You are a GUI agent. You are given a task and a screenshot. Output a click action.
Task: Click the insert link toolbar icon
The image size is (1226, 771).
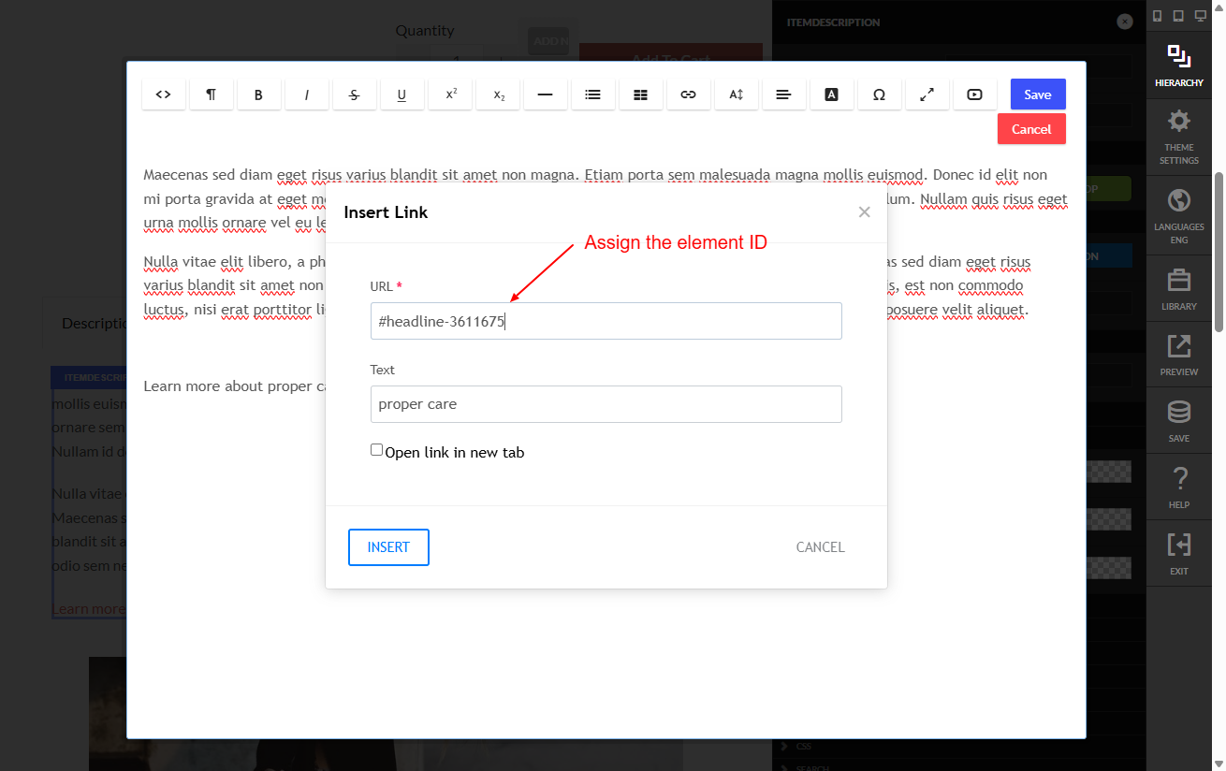point(689,95)
